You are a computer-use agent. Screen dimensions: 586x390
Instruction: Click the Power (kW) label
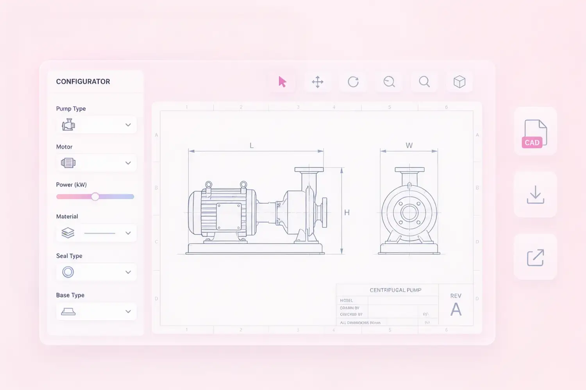tap(71, 185)
